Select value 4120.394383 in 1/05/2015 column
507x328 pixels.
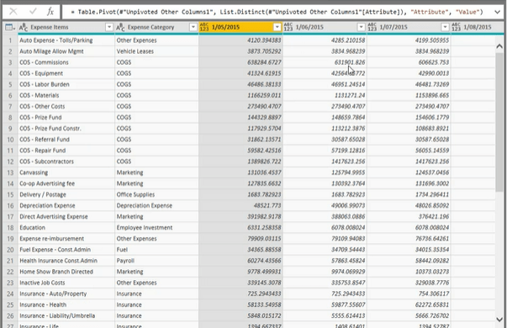click(241, 40)
